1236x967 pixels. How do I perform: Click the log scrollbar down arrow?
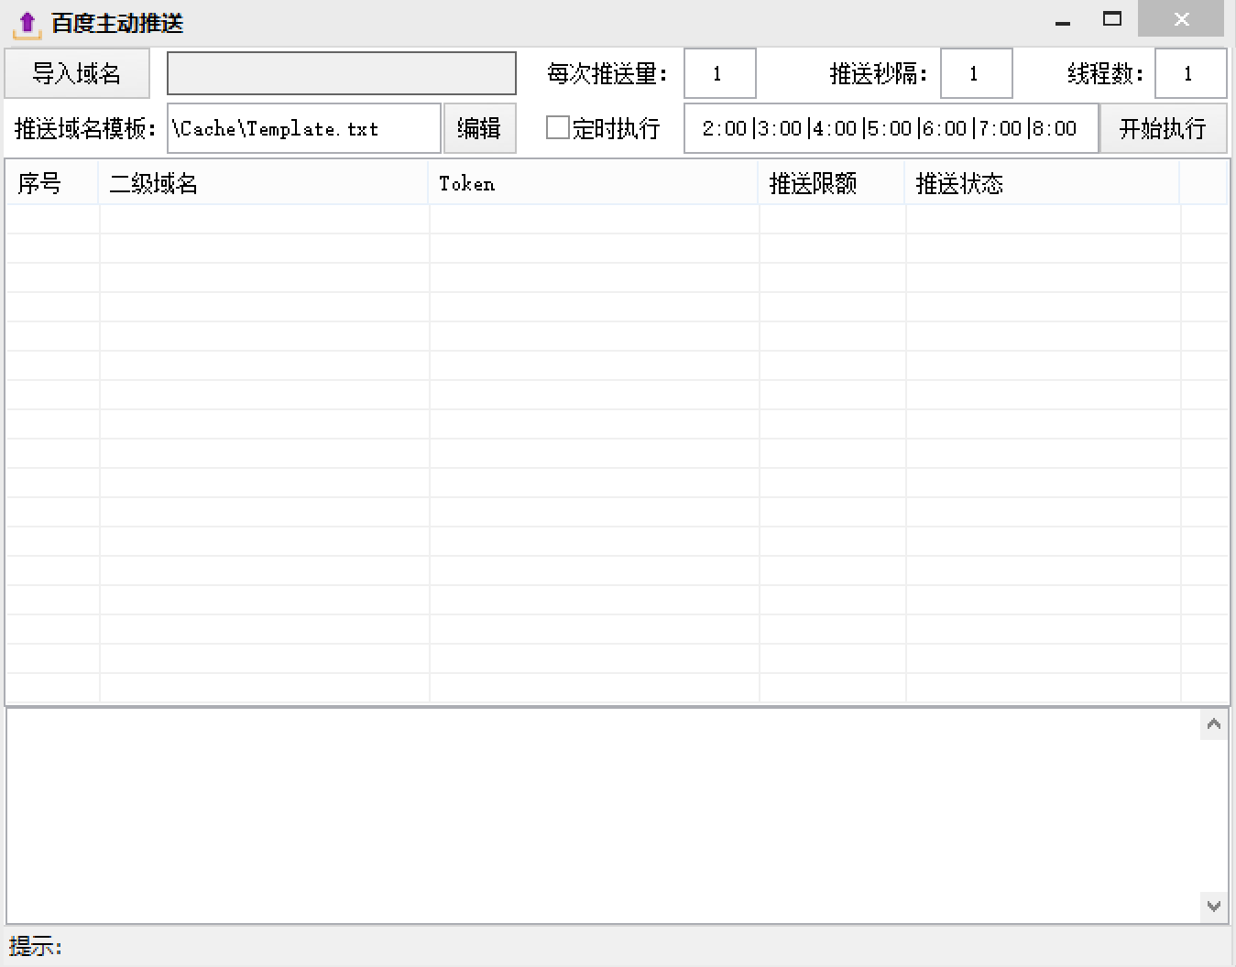pos(1214,907)
